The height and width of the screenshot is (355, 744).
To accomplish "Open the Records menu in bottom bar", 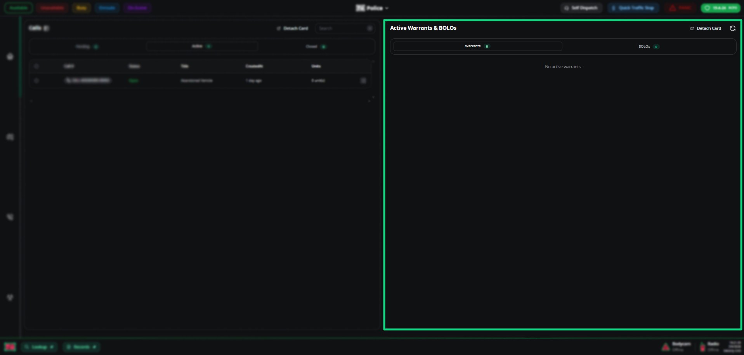I will 81,347.
